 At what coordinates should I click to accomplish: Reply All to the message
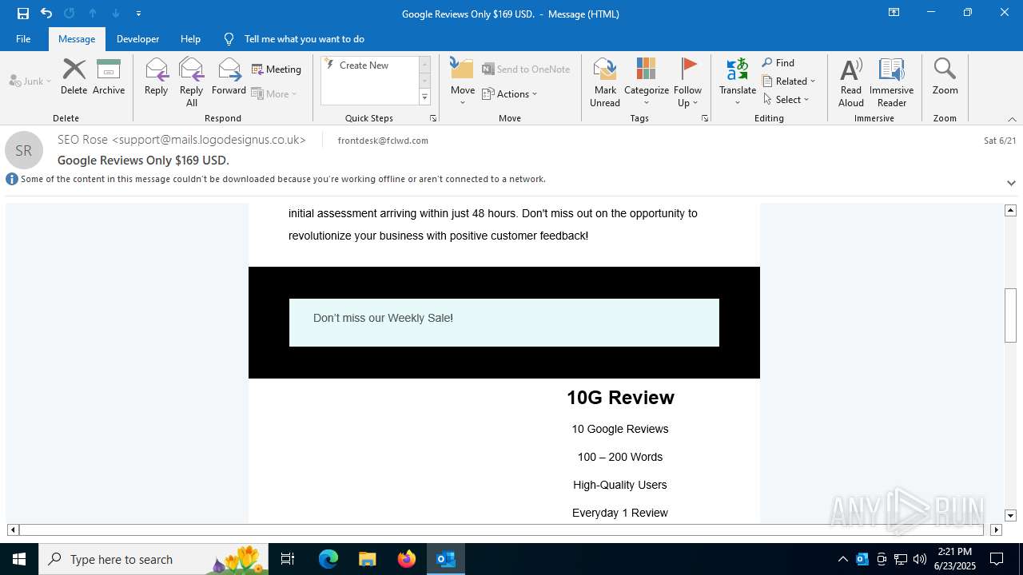click(x=192, y=81)
